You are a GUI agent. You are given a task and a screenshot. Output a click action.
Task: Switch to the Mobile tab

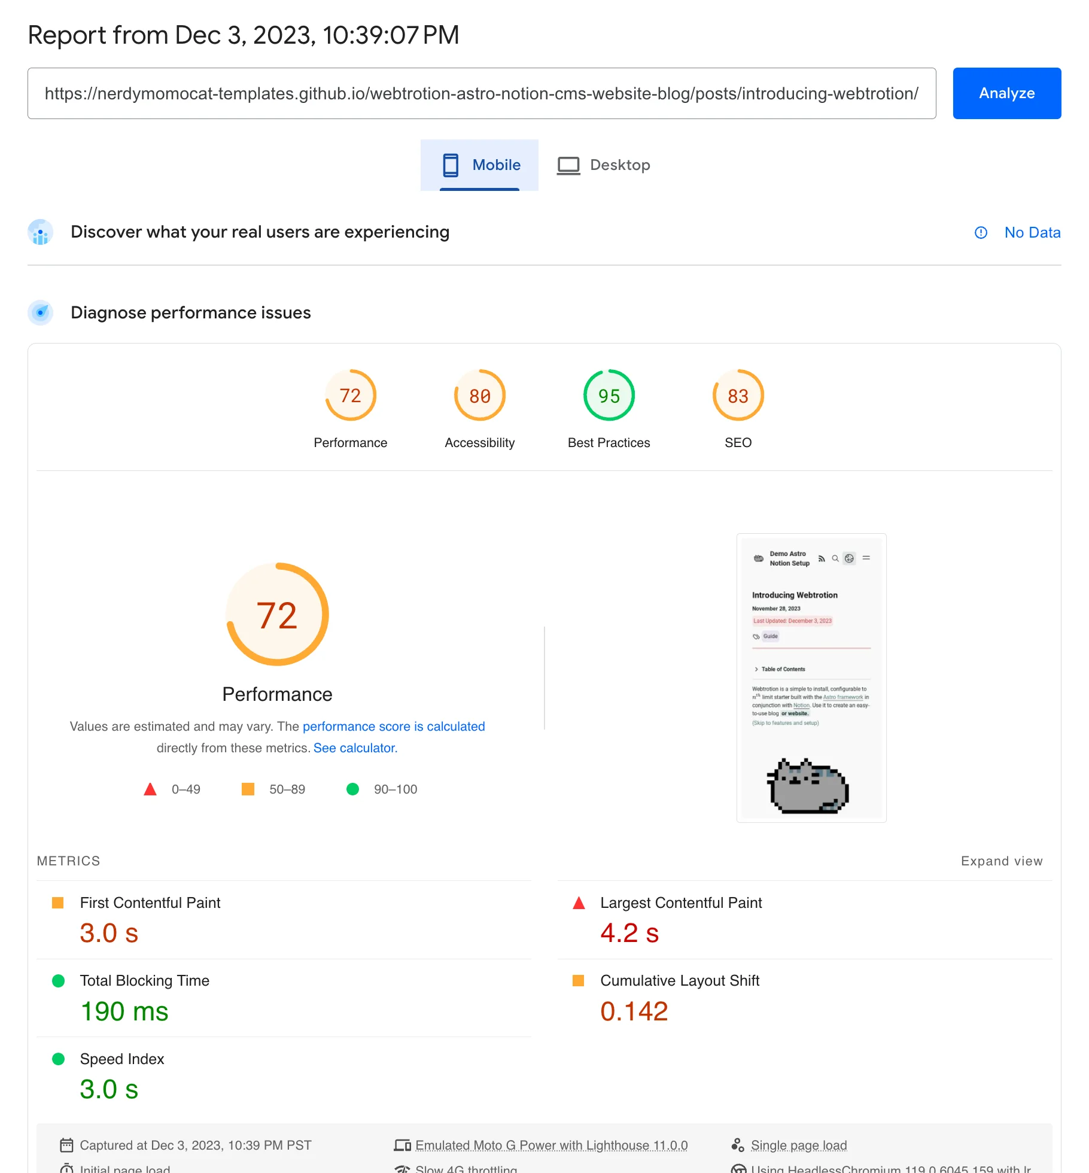(480, 165)
